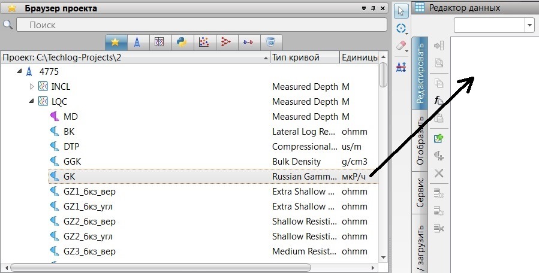Open the crossplot scatter filter tab
539x273 pixels.
tap(204, 43)
